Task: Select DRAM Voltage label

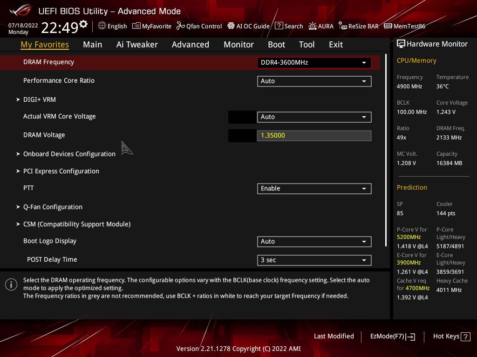Action: (44, 135)
